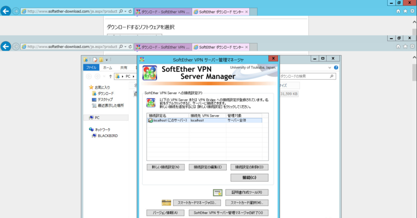Viewport: 417px width, 218px height.
Task: Click the Explorer new folder quick access icon
Action: [101, 60]
